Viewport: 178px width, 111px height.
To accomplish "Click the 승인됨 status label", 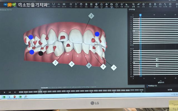I will click(x=170, y=90).
